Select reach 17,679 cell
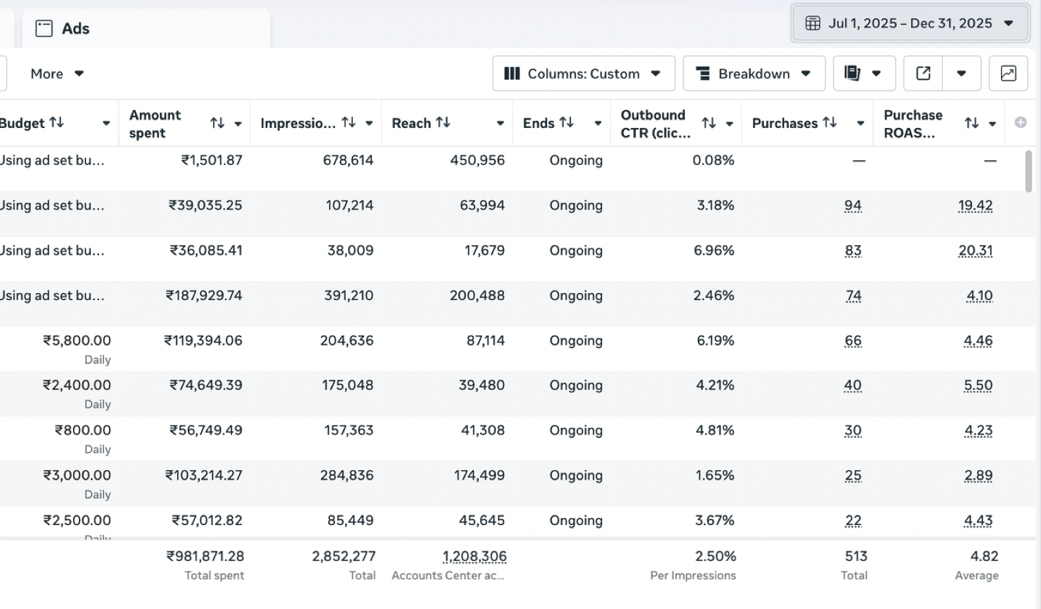The width and height of the screenshot is (1041, 609). coord(484,250)
